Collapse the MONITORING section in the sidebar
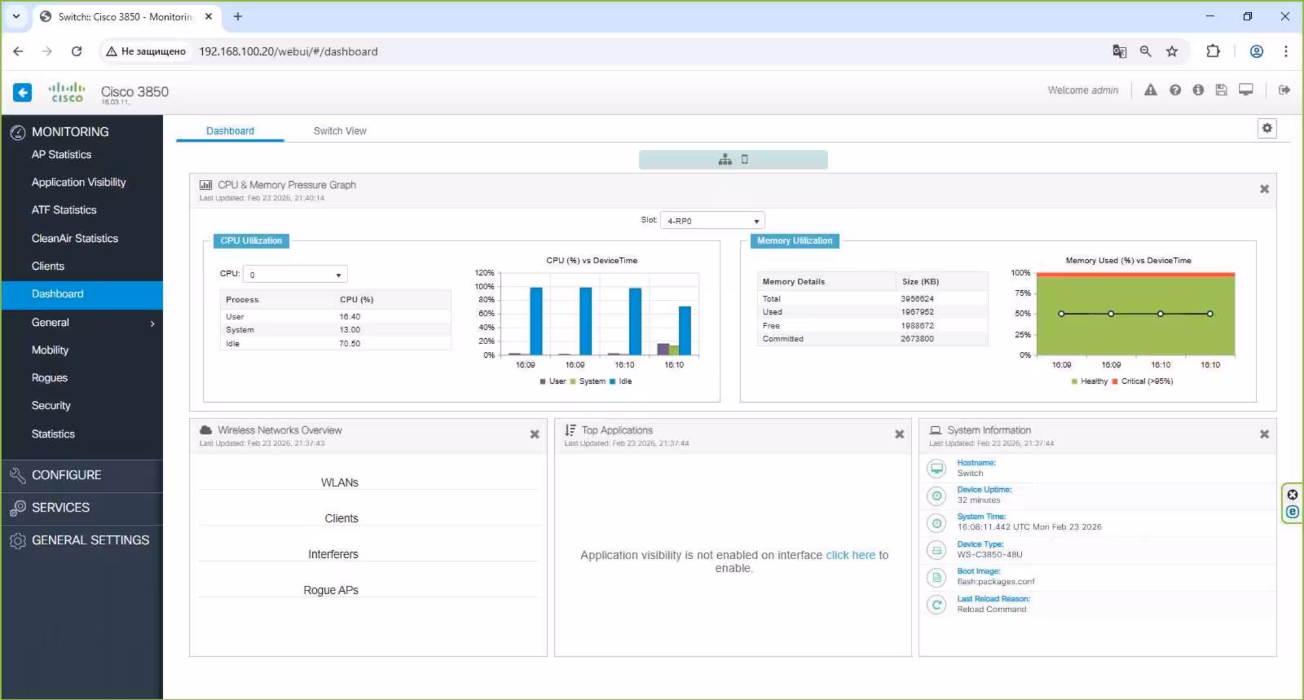 click(82, 132)
